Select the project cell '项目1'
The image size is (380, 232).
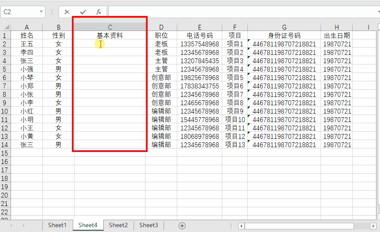click(x=235, y=44)
